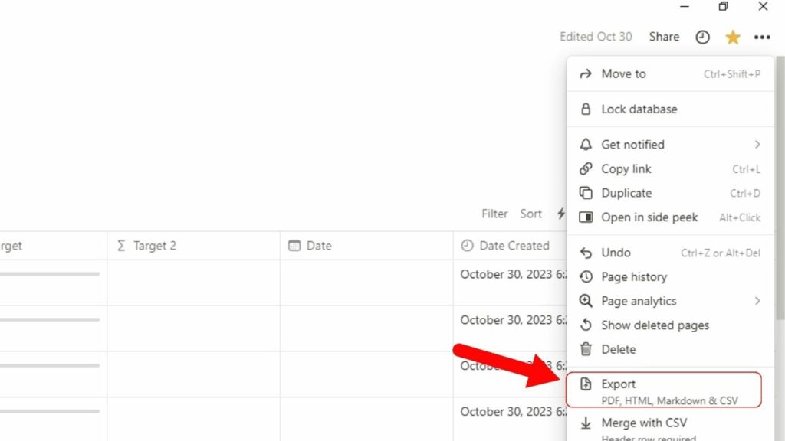Click the Open in side peek icon
This screenshot has height=441, width=785.
click(x=586, y=217)
